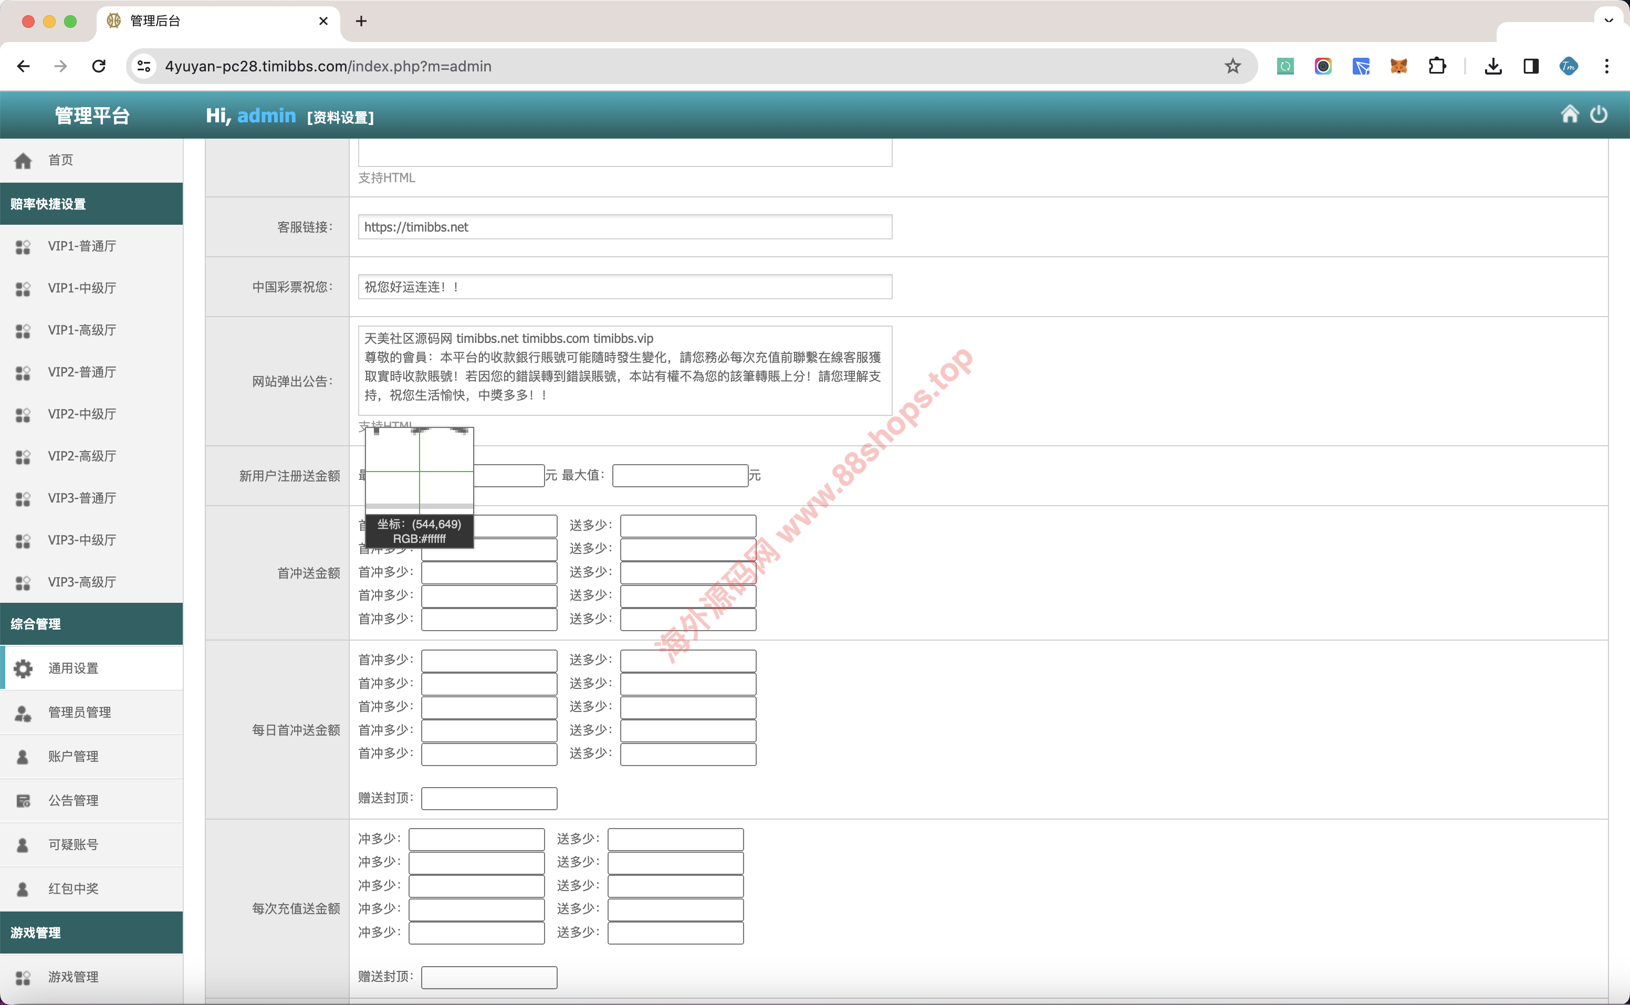Bookmark page with star icon
This screenshot has width=1630, height=1005.
coord(1232,66)
